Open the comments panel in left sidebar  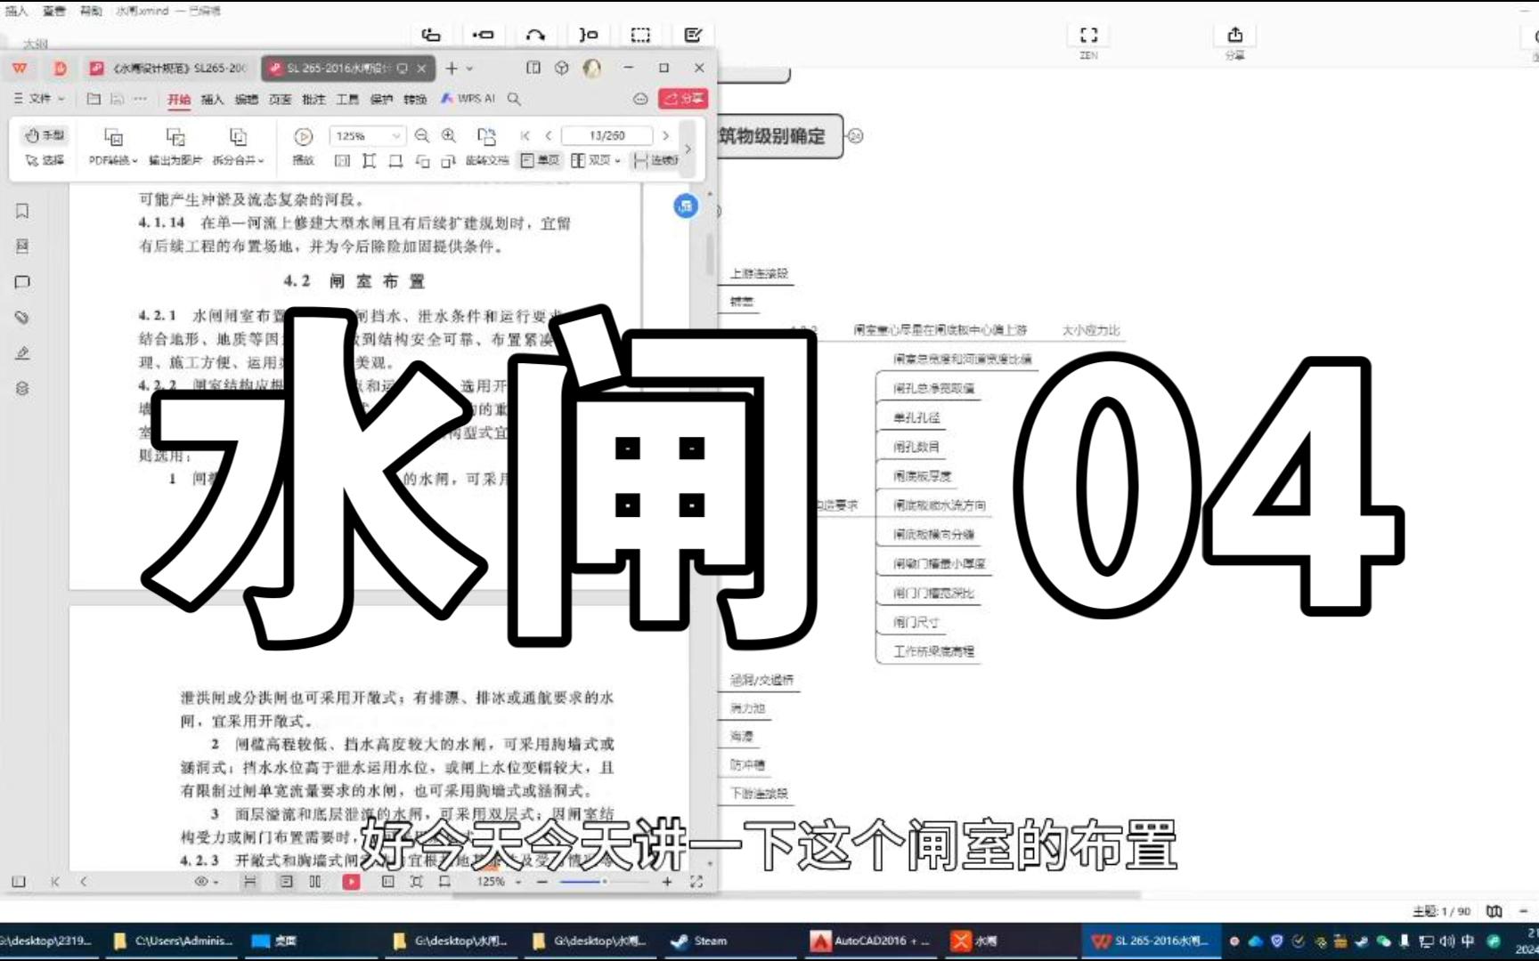[x=22, y=282]
